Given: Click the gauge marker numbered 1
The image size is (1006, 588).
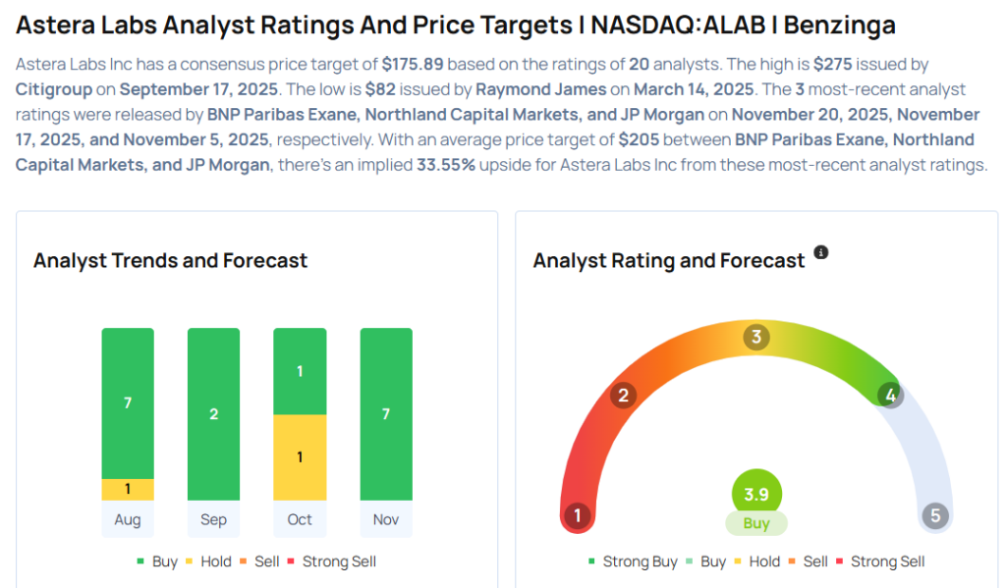Looking at the screenshot, I should click(x=578, y=515).
